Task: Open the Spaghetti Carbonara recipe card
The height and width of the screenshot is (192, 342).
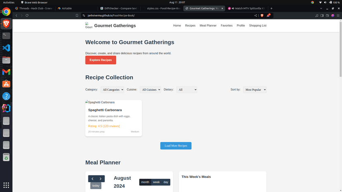Action: 114,118
